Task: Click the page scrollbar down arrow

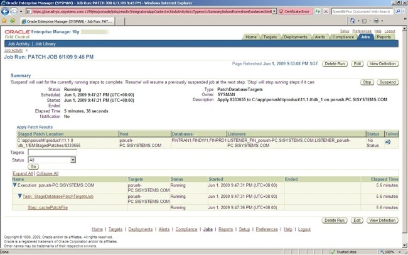Action: click(405, 246)
